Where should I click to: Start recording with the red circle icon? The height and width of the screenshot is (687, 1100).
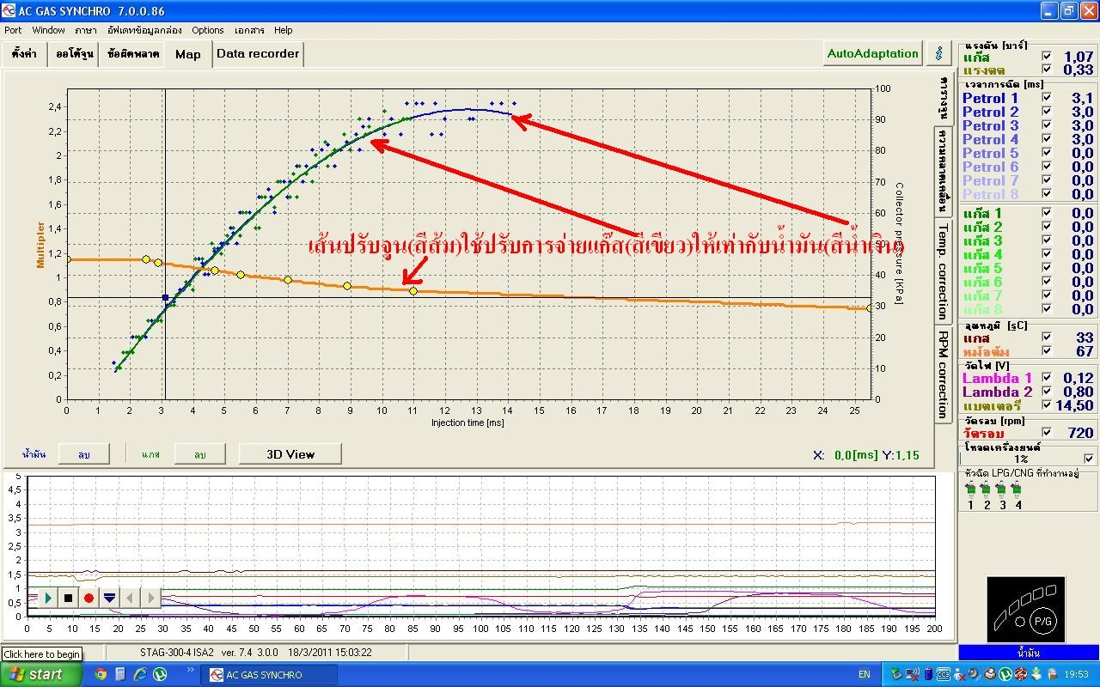click(89, 598)
